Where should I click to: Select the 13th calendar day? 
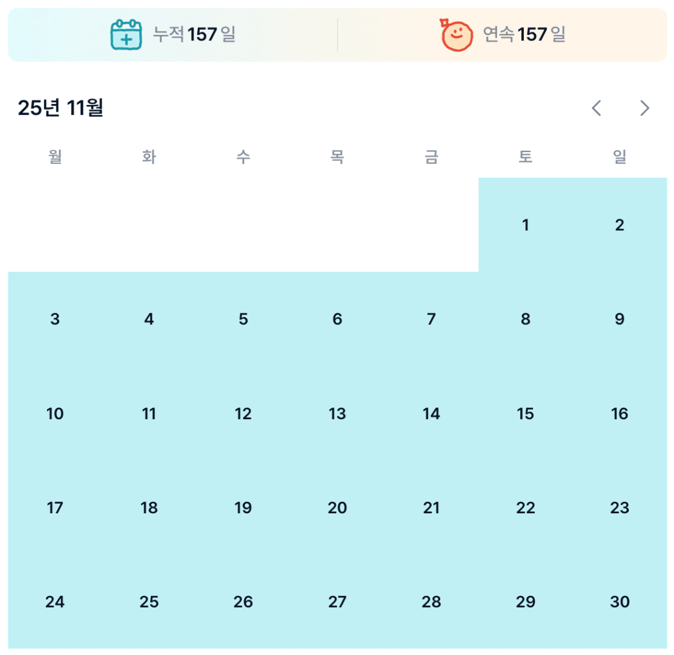[337, 414]
